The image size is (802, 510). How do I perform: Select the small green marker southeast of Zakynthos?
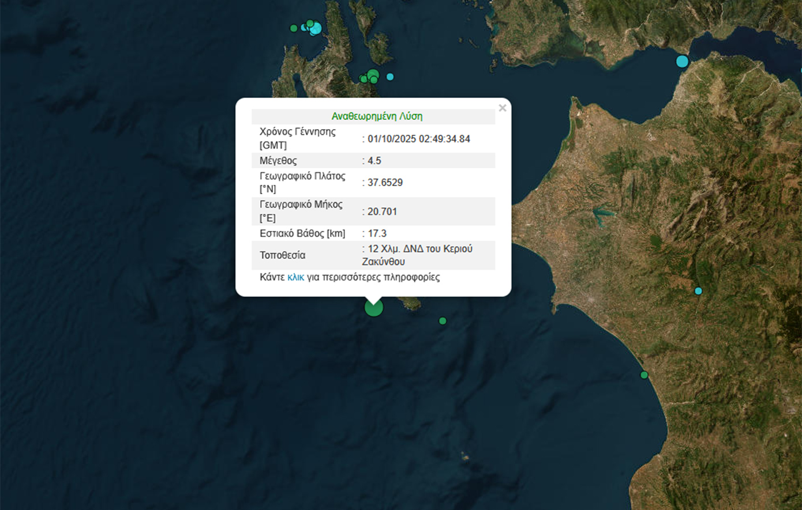click(443, 321)
